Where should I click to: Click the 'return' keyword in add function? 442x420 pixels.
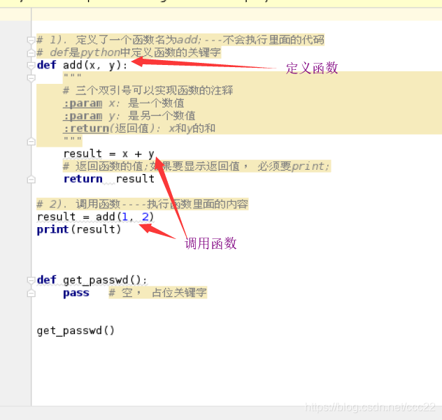click(x=83, y=179)
